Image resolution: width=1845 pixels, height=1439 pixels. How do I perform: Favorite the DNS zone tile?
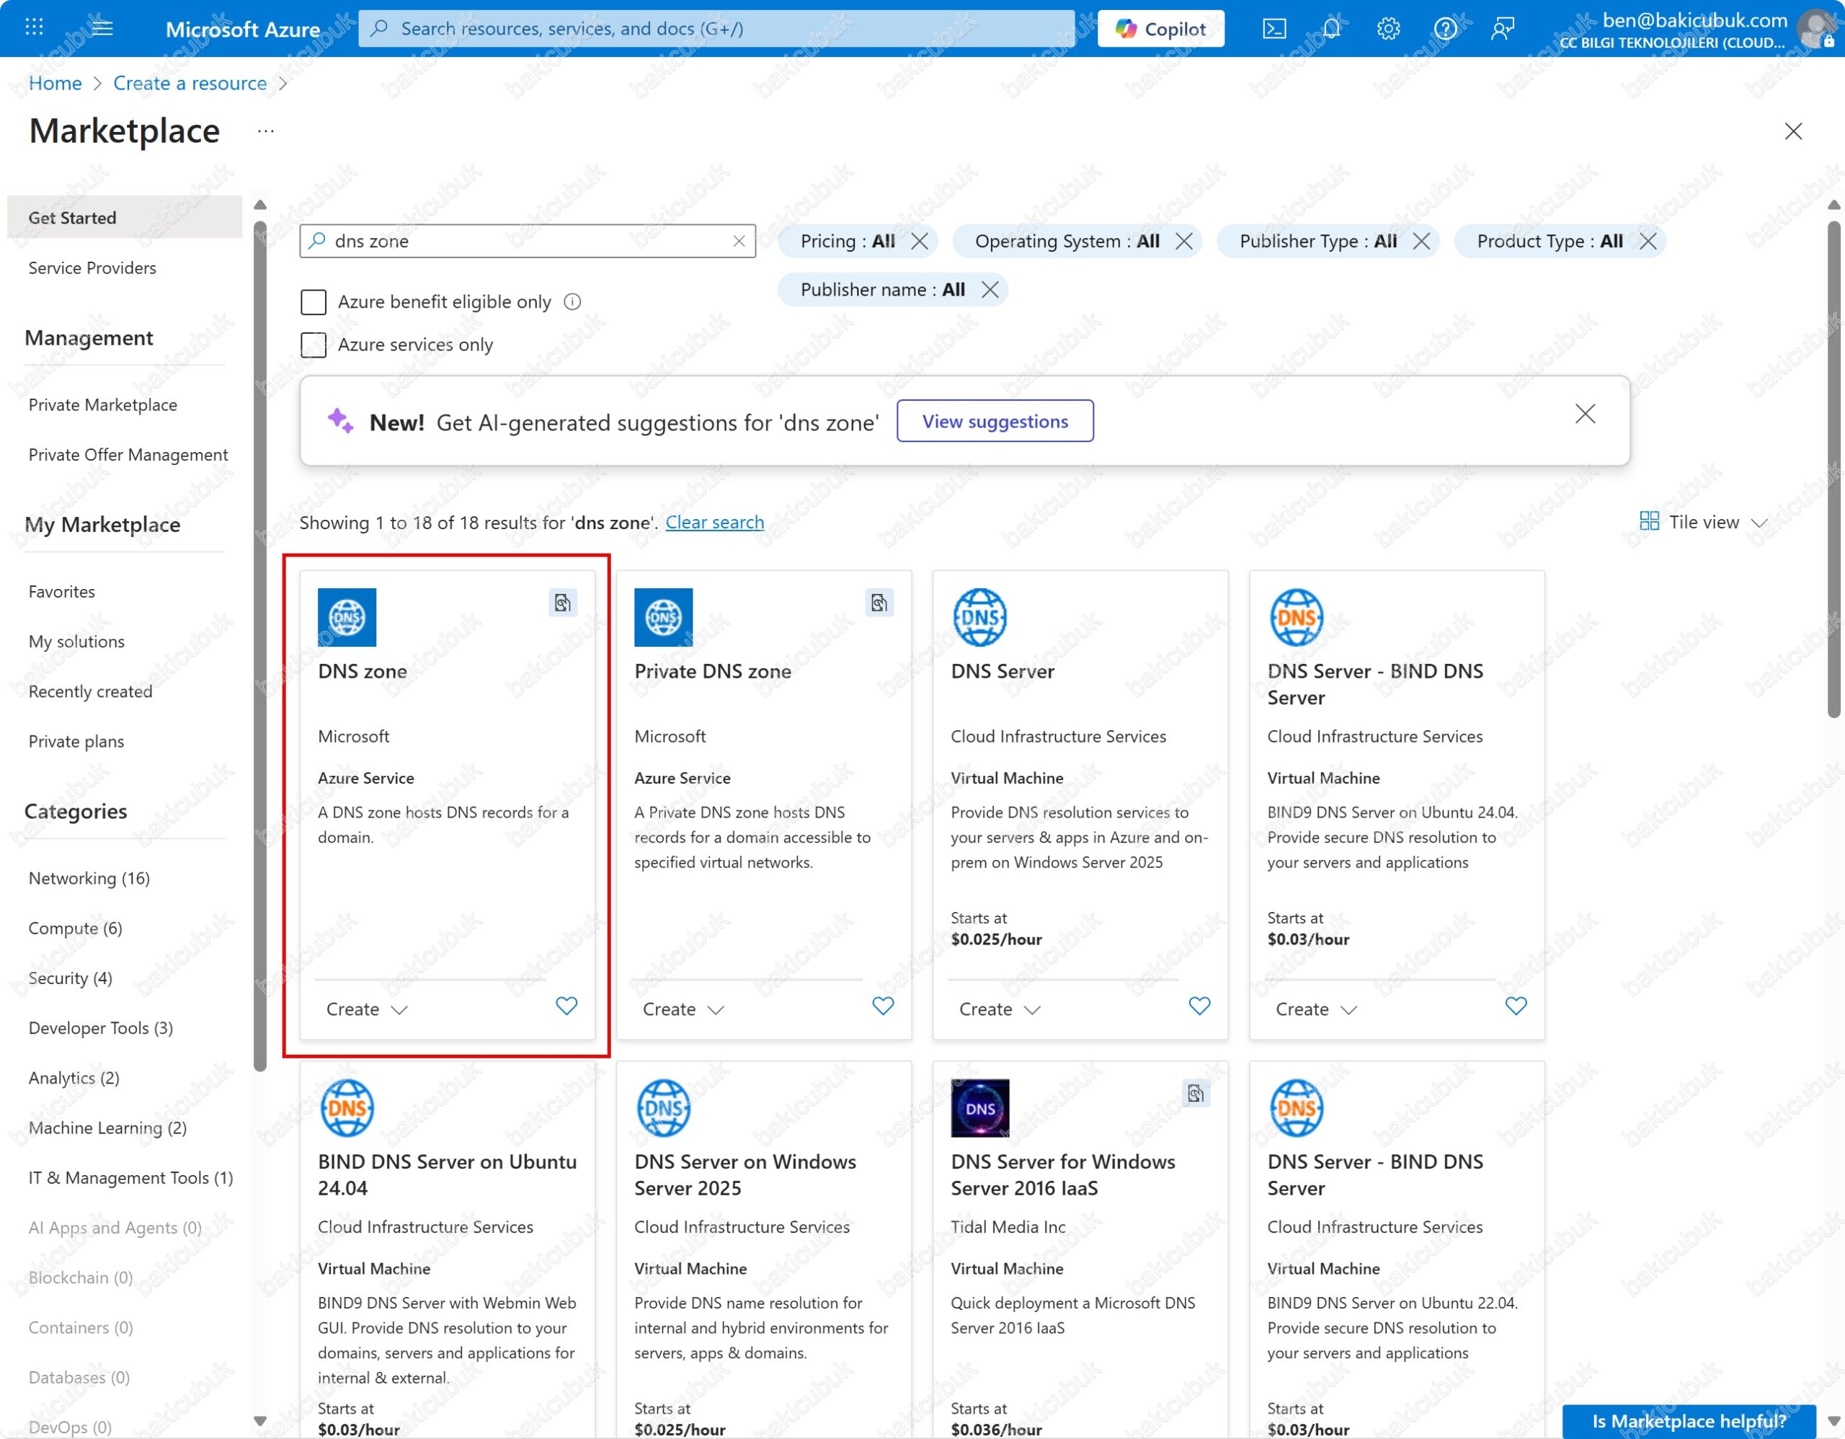coord(566,1006)
